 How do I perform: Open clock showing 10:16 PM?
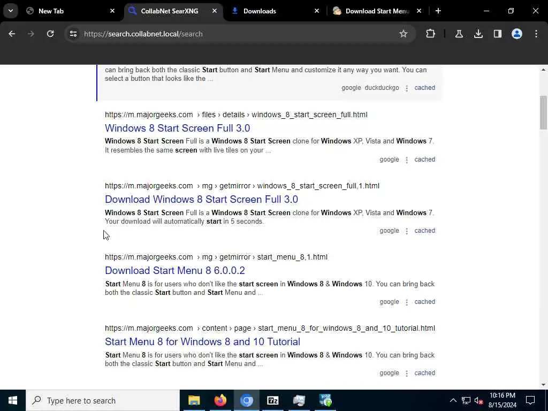[x=502, y=400]
